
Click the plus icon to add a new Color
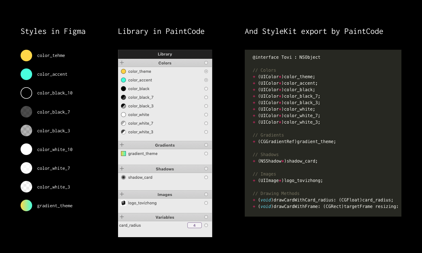tap(121, 63)
